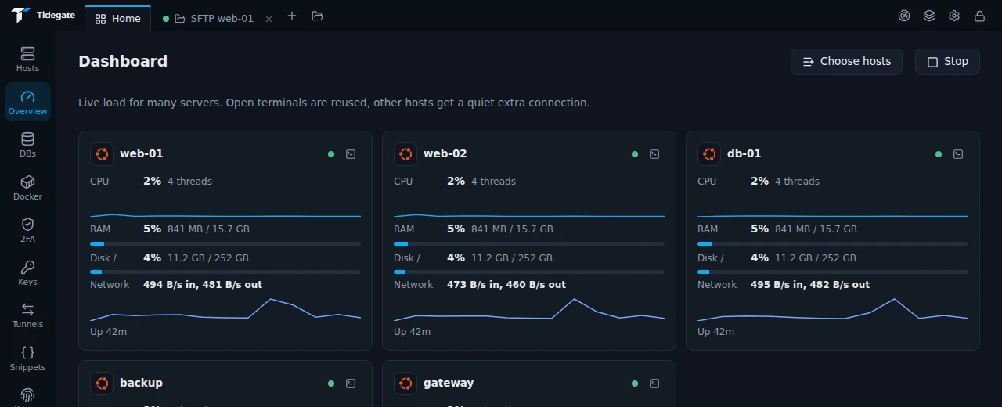This screenshot has height=407, width=1002.
Task: Open terminal for web-02 card
Action: click(654, 154)
